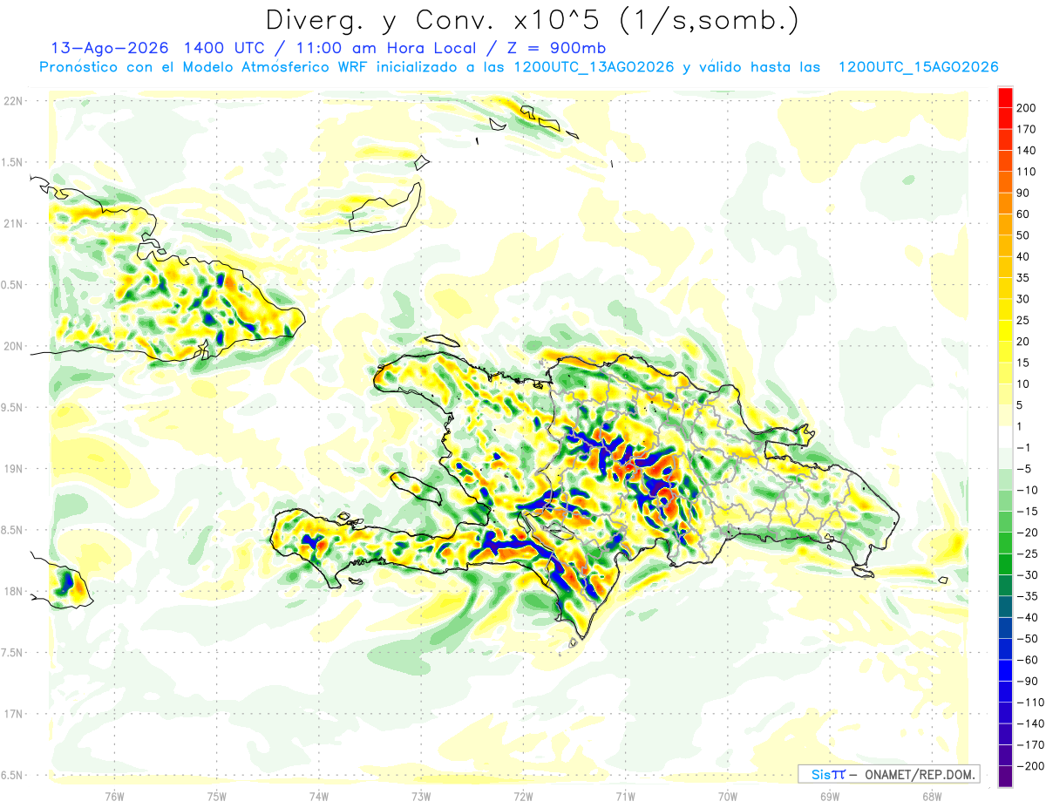Click the 8.5N latitude label
The image size is (1046, 808).
(x=12, y=530)
